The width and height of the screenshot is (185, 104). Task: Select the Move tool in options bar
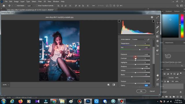10,6
